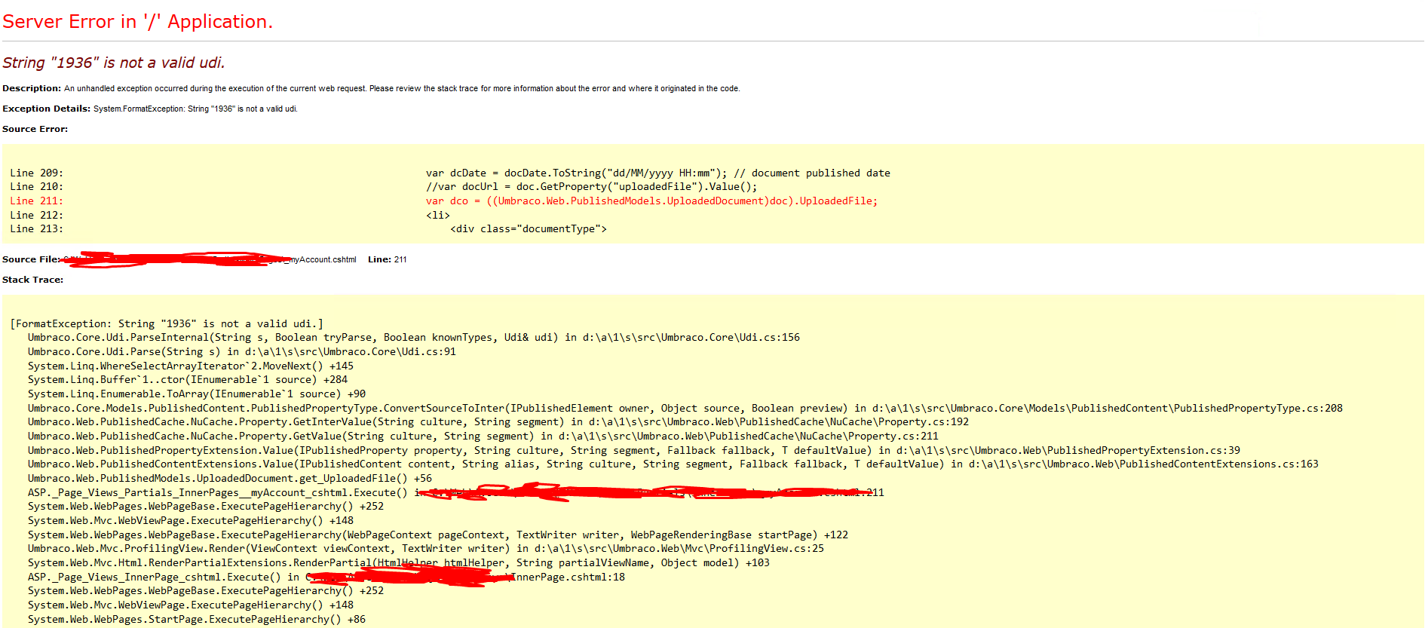
Task: Click the ProfilingView.Render stack frame
Action: pos(425,548)
